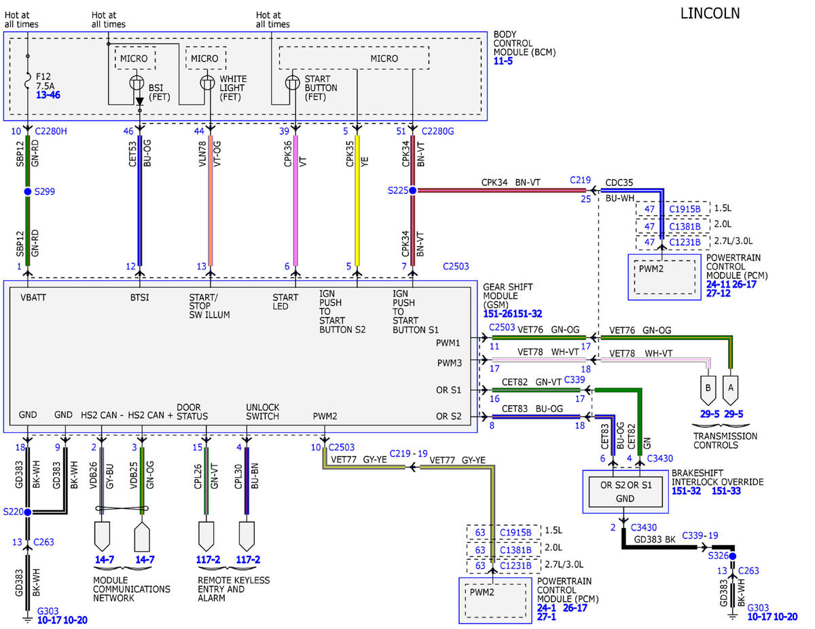This screenshot has height=629, width=815.
Task: Click the violet CPK36 VT wire
Action: coord(295,197)
